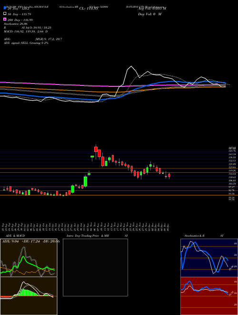Click the 'MACD: 116.92, 119.58, -2.66' line

tap(24, 31)
